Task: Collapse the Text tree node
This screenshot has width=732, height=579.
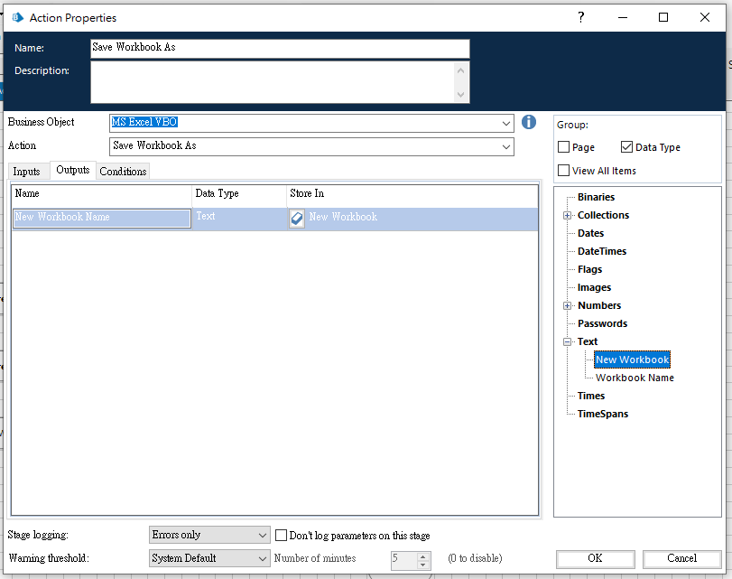Action: (567, 342)
